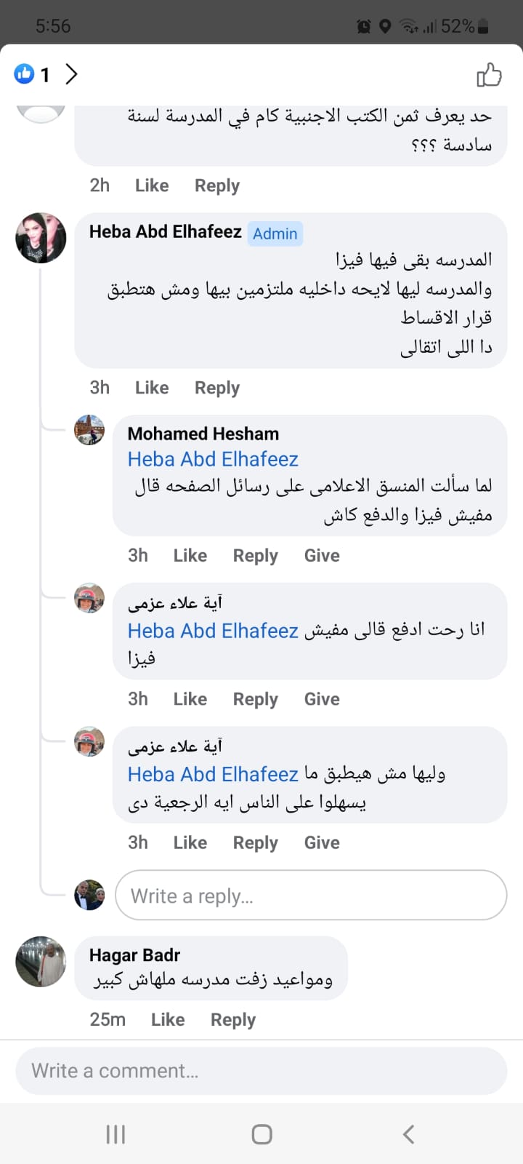Reply to Hagar Badr's comment
523x1164 pixels.
(x=233, y=1020)
